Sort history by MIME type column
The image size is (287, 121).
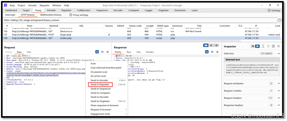163,26
